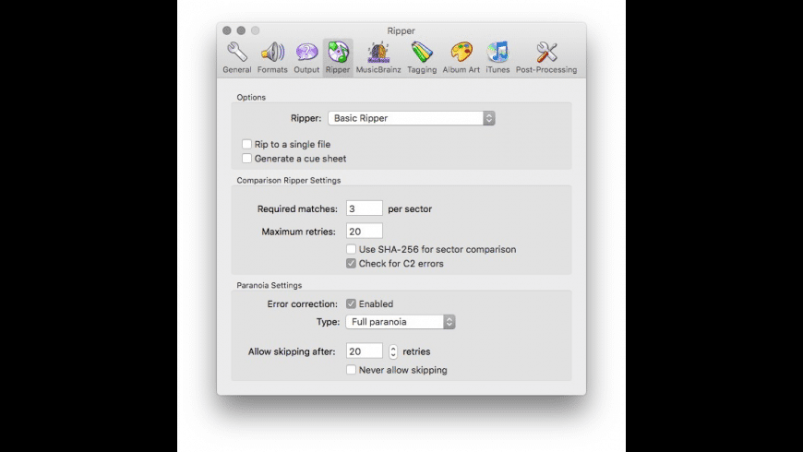Screen dimensions: 803x452
Task: Enable Rip to a single file
Action: [246, 144]
